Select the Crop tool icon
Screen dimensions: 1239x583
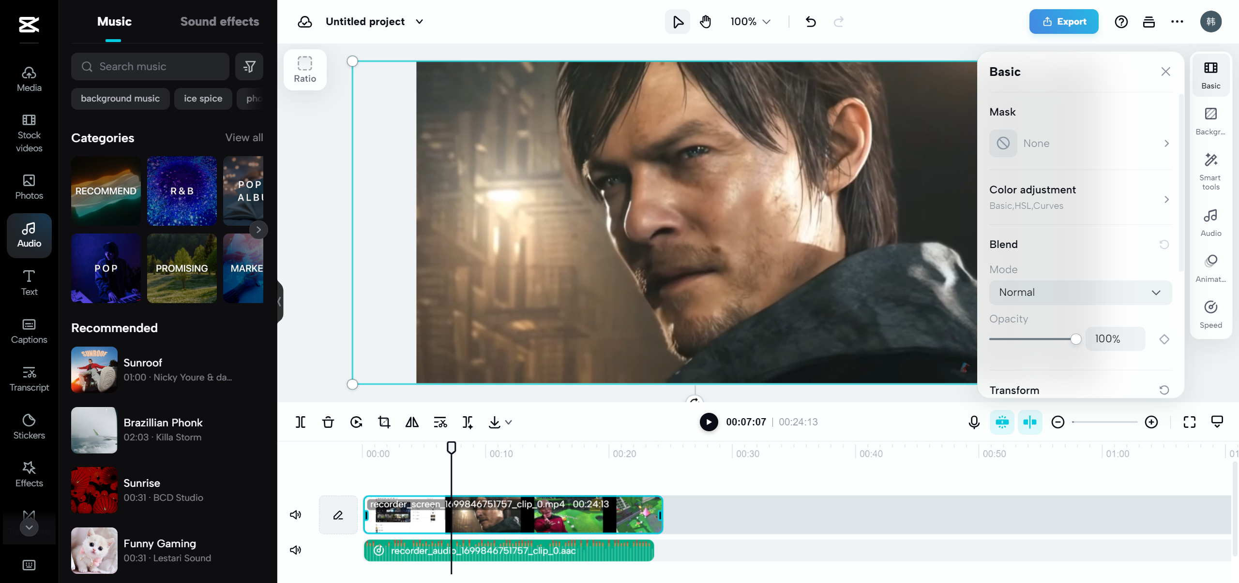384,422
